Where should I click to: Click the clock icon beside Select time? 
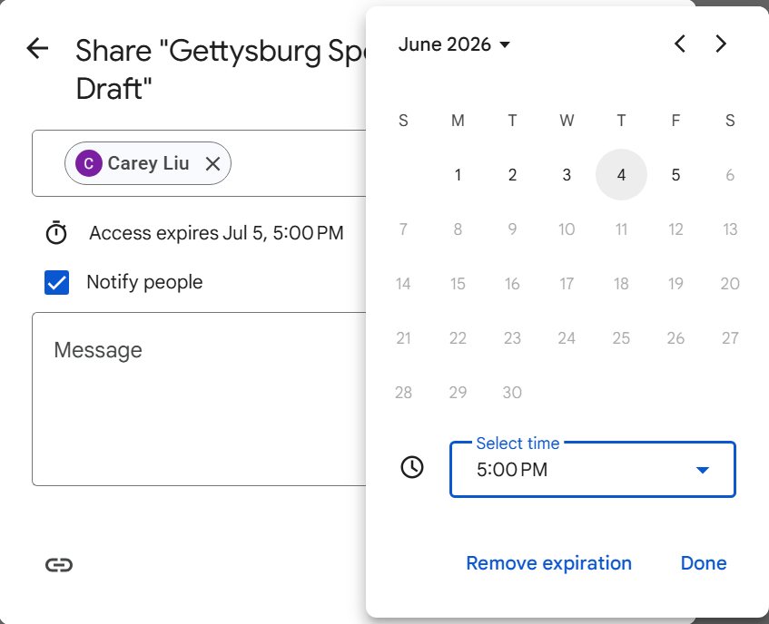click(x=411, y=468)
